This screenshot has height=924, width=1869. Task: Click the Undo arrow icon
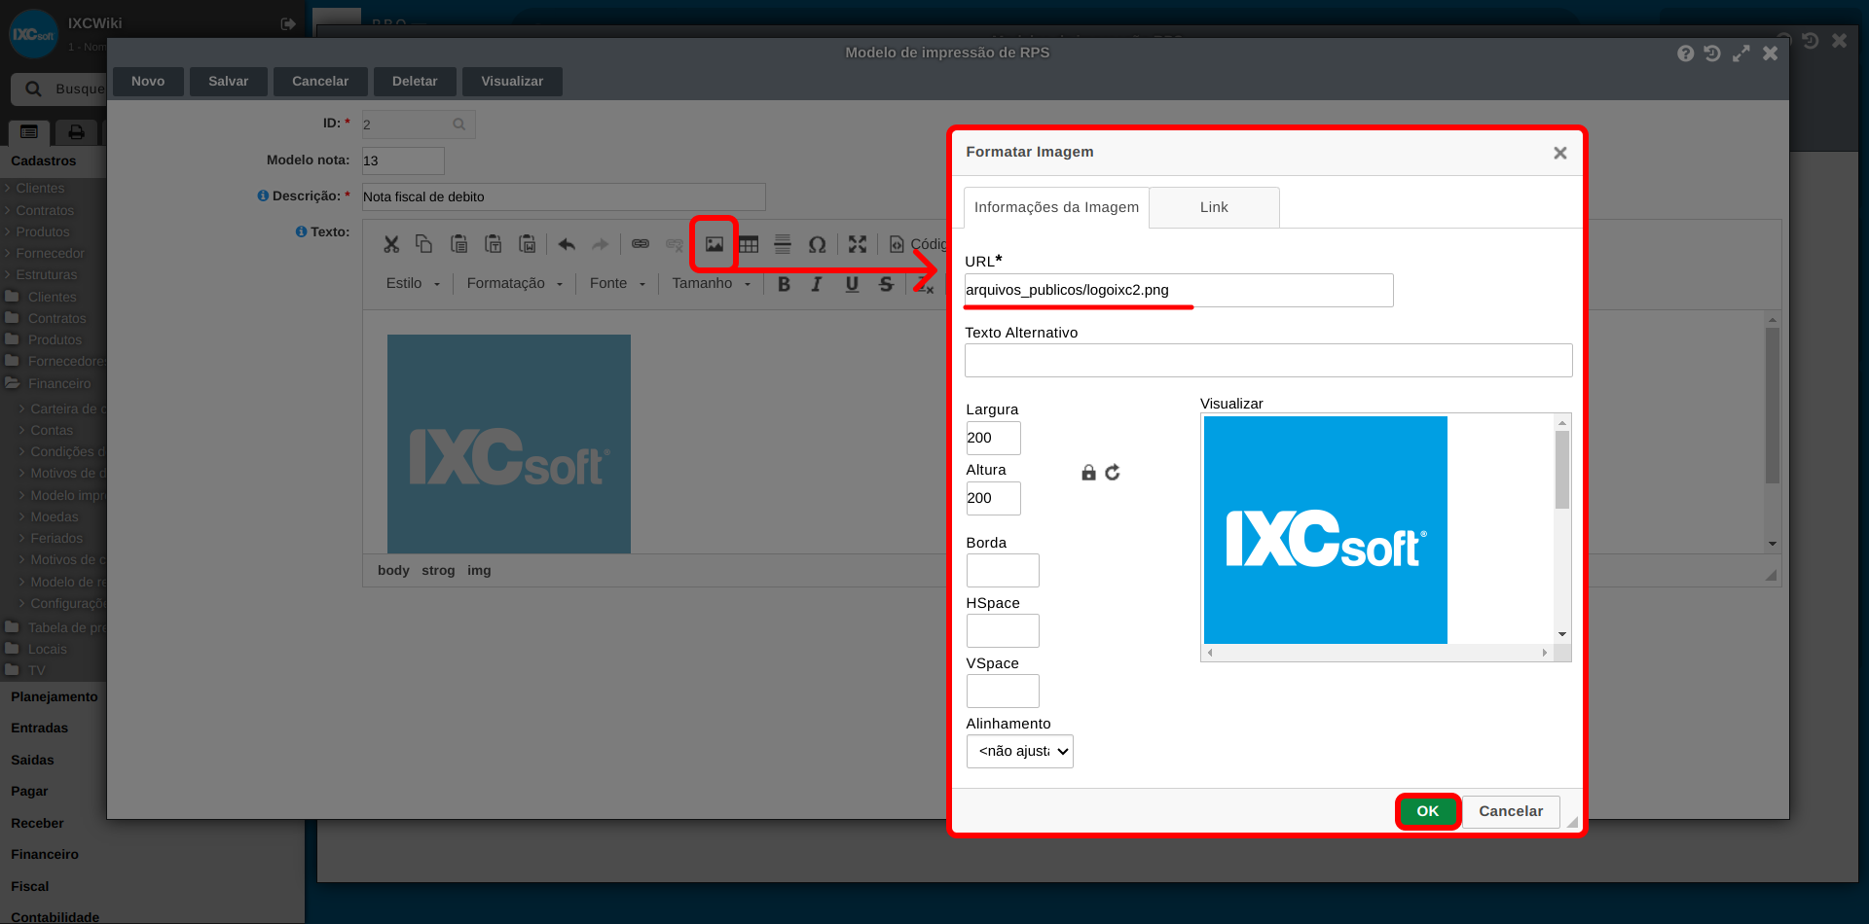[567, 244]
